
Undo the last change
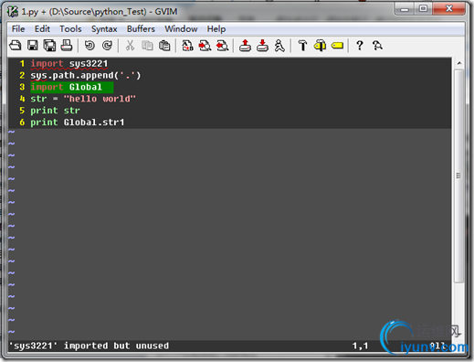click(90, 46)
